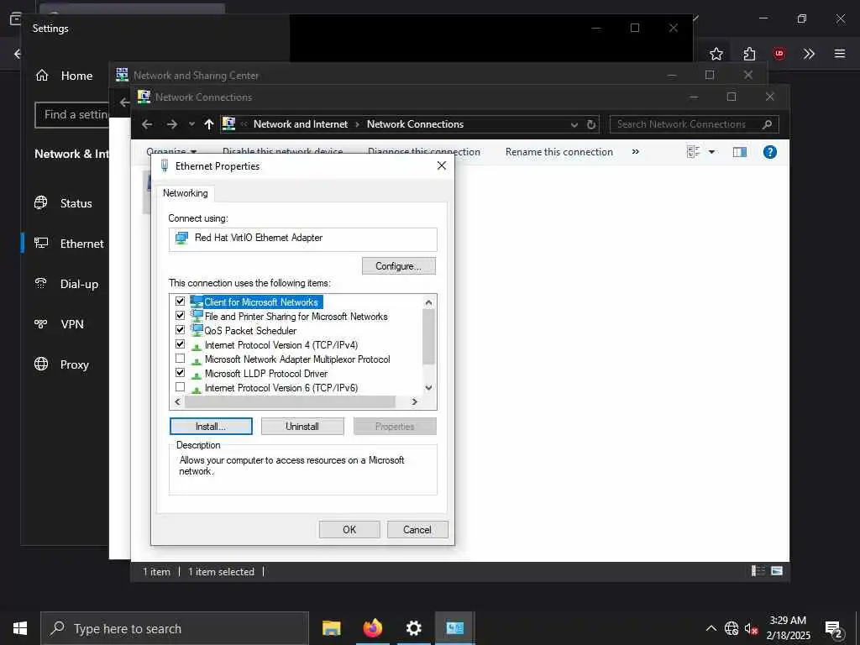Toggle QoS Packet Scheduler checkbox
860x645 pixels.
180,329
